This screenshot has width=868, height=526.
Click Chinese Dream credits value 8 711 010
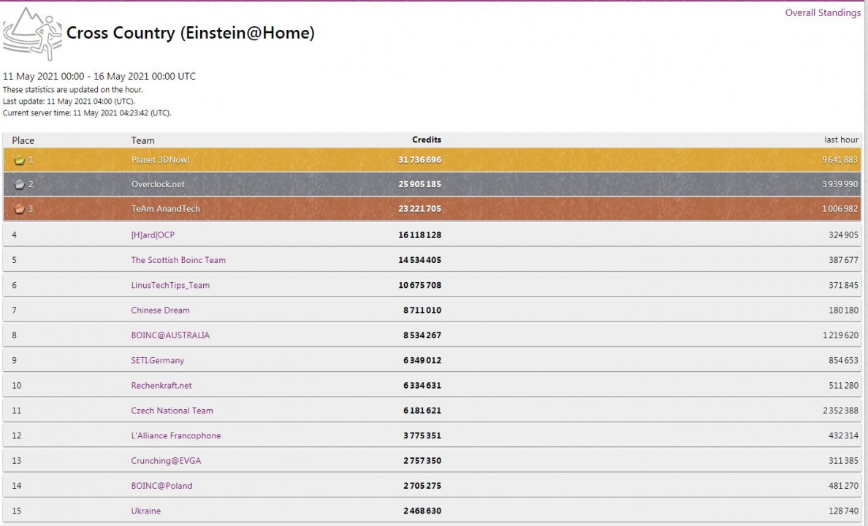422,310
